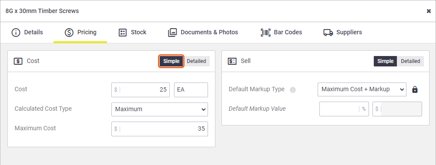
Task: Click the '8G x 30mm Timber Screws' title
Action: (42, 11)
